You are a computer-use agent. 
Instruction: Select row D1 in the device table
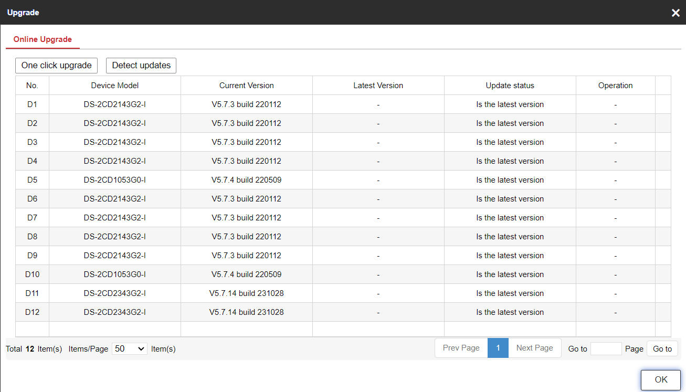[x=33, y=104]
